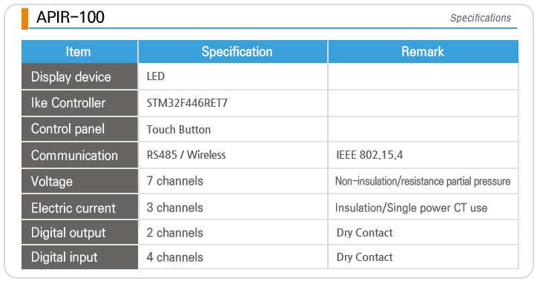
Task: Select the Remark column header
Action: 424,52
